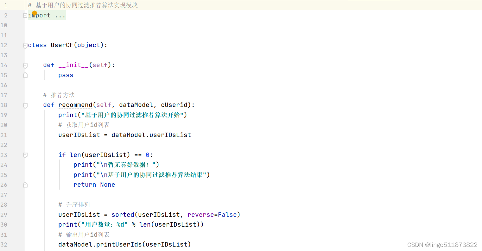
Task: Collapse the __init__ method fold marker
Action: tap(25, 66)
